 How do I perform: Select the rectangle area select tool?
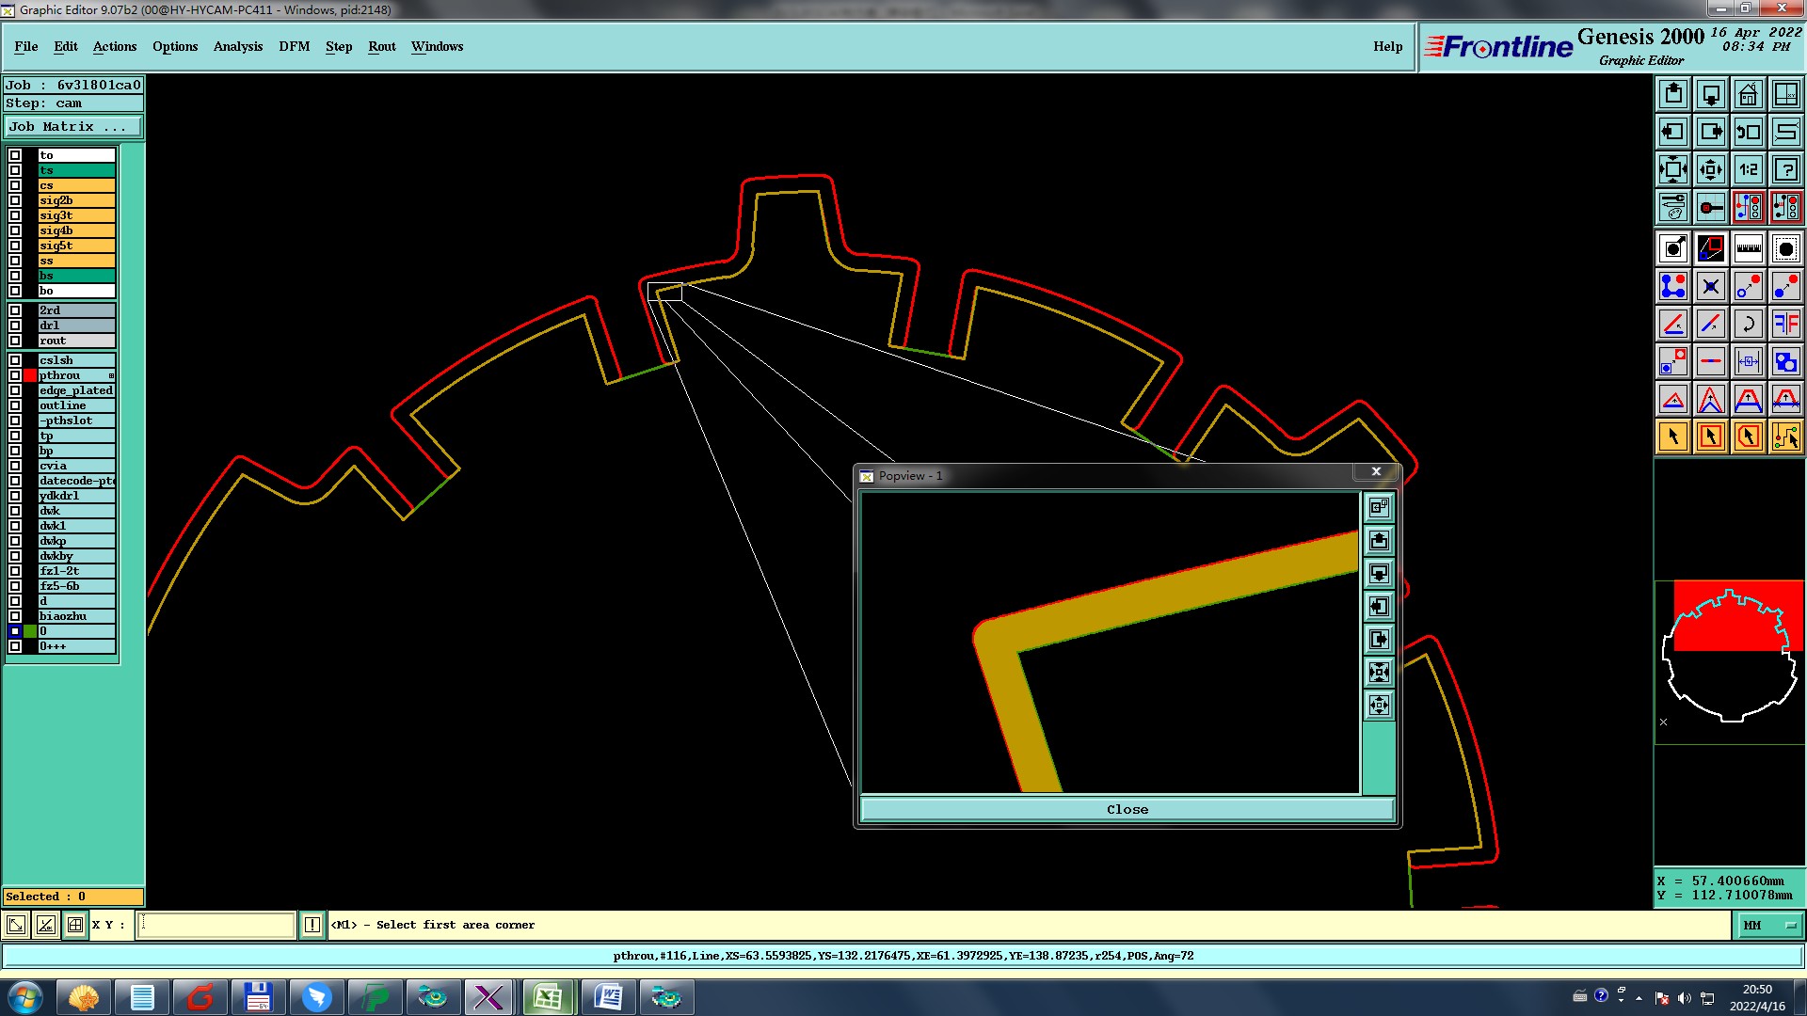1711,437
